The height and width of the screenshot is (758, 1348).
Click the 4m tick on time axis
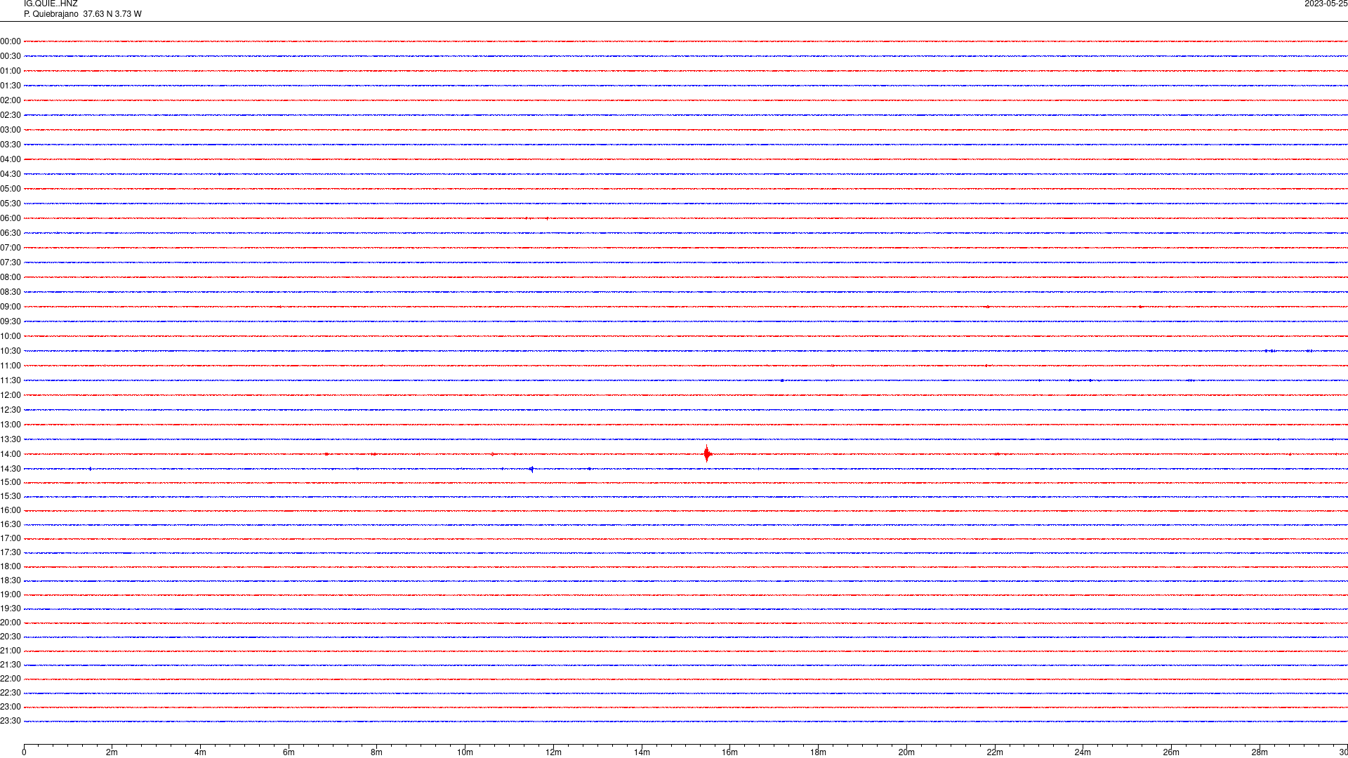click(x=200, y=752)
